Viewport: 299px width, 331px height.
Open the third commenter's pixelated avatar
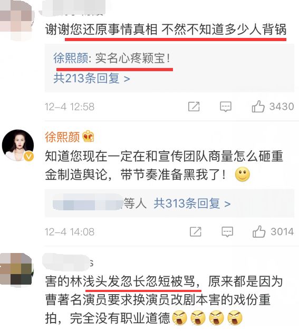[x=16, y=270]
